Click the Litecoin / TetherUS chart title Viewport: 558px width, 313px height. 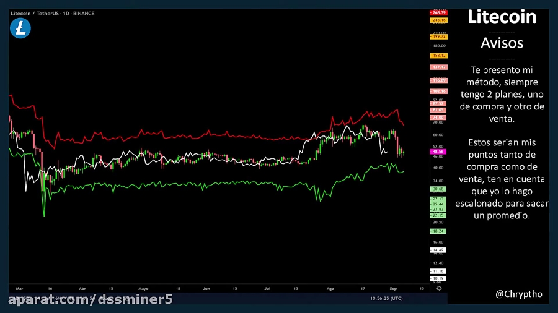pyautogui.click(x=52, y=14)
